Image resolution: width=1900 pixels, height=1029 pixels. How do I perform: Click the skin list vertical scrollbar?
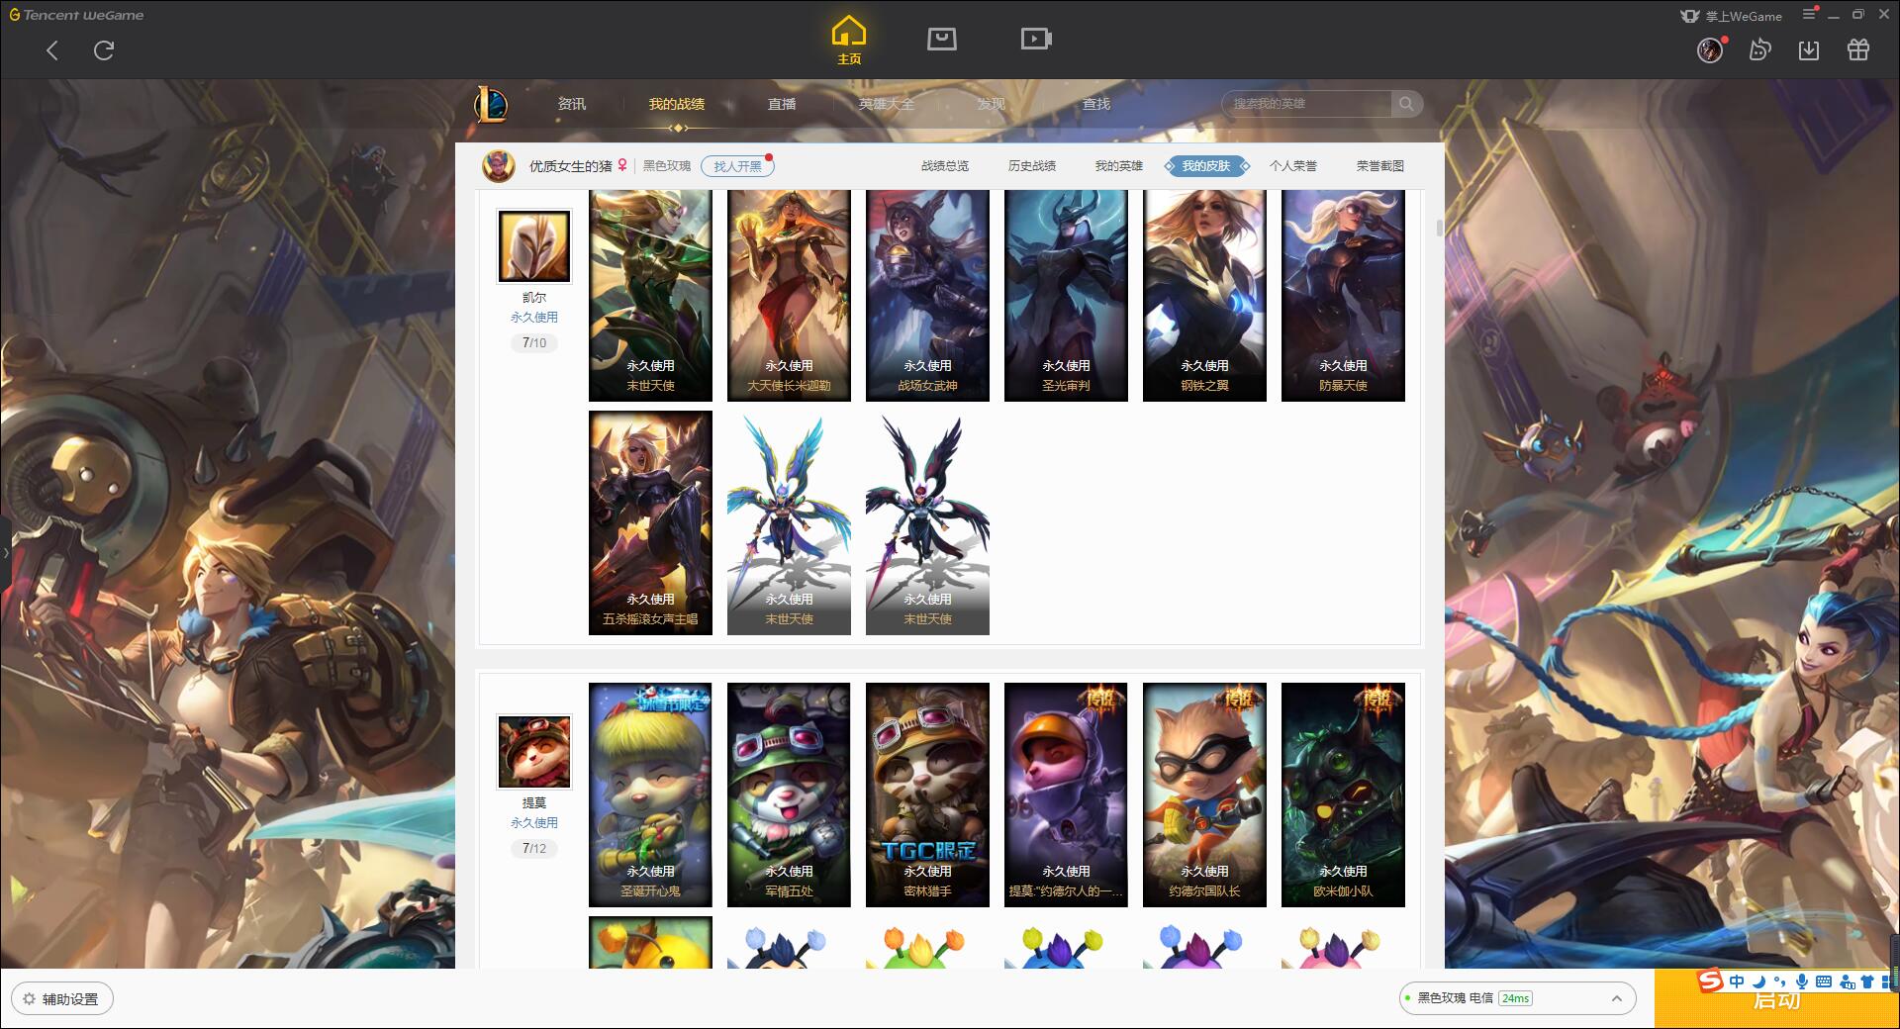point(1439,229)
